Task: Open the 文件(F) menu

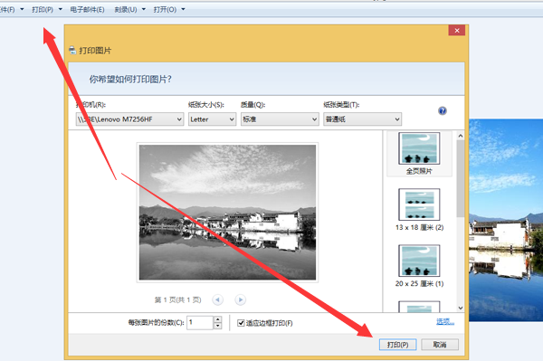Action: pos(7,10)
